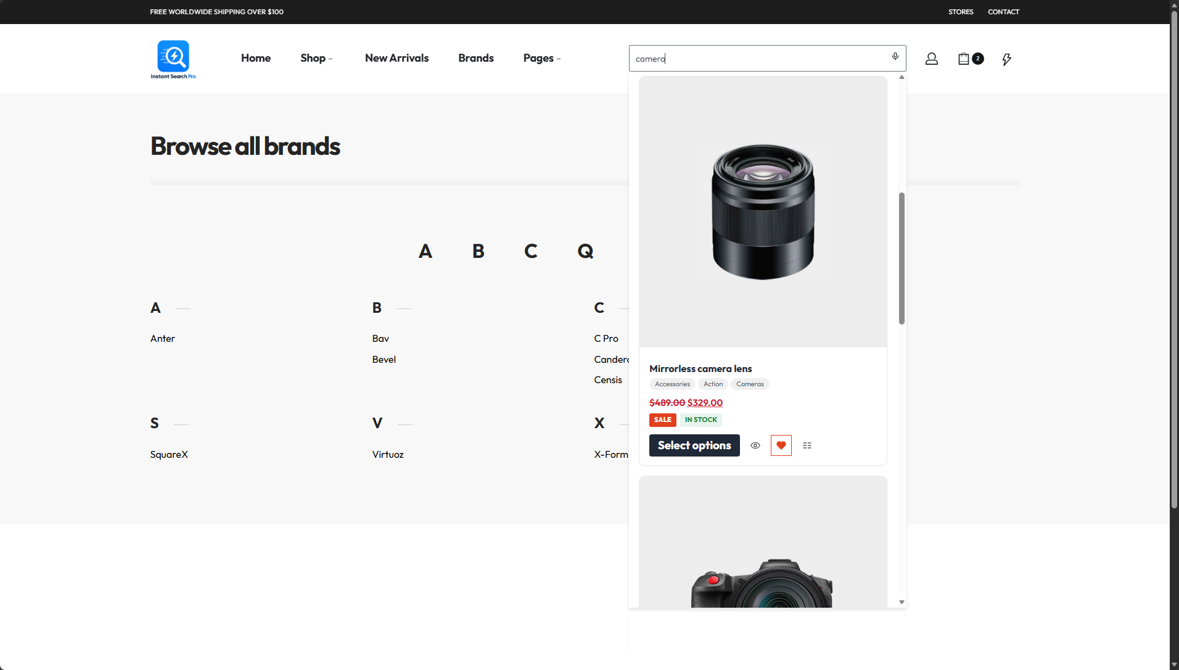This screenshot has height=670, width=1179.
Task: Click search results scrollbar up arrow
Action: [x=902, y=77]
